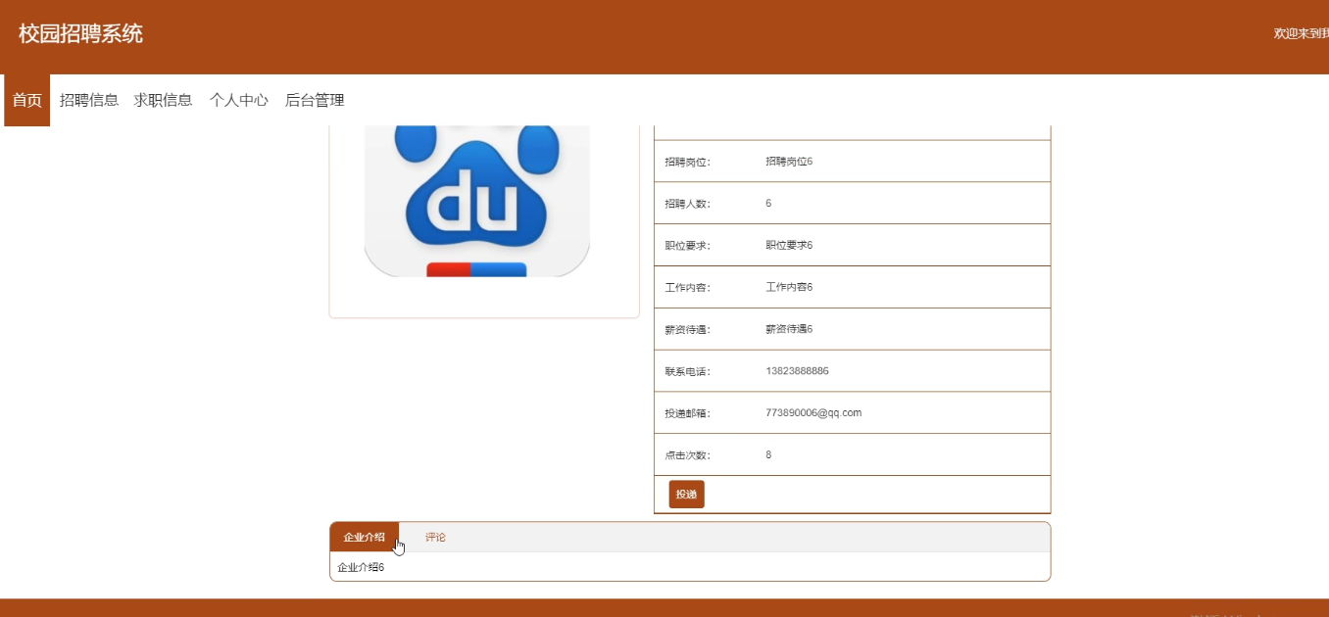Click the welcome message text
The image size is (1329, 617).
pyautogui.click(x=1299, y=33)
